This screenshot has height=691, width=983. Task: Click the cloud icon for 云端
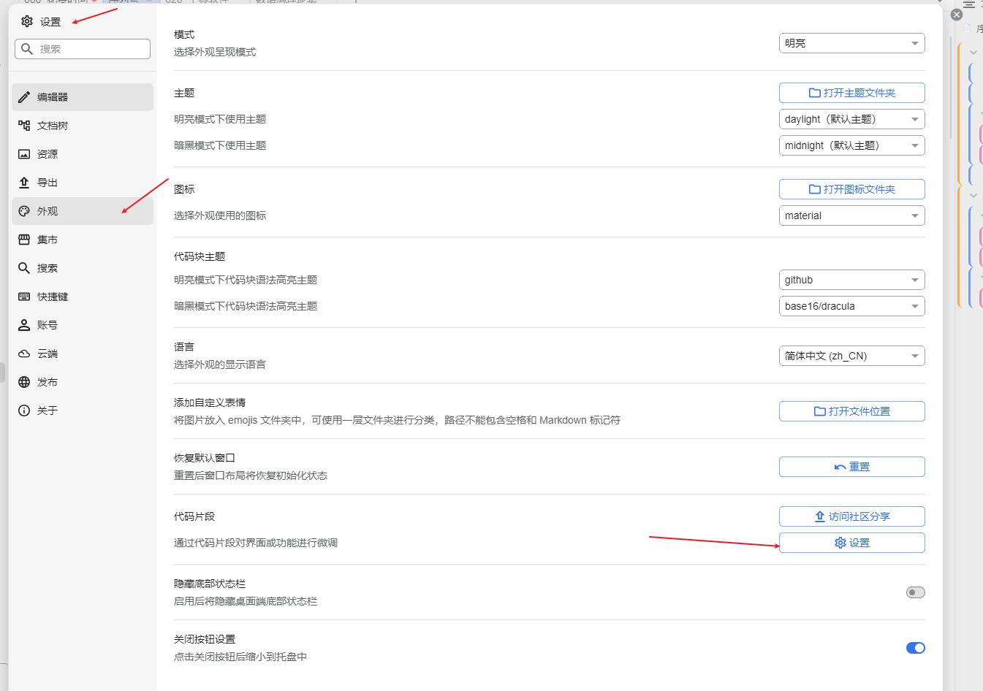[x=24, y=354]
